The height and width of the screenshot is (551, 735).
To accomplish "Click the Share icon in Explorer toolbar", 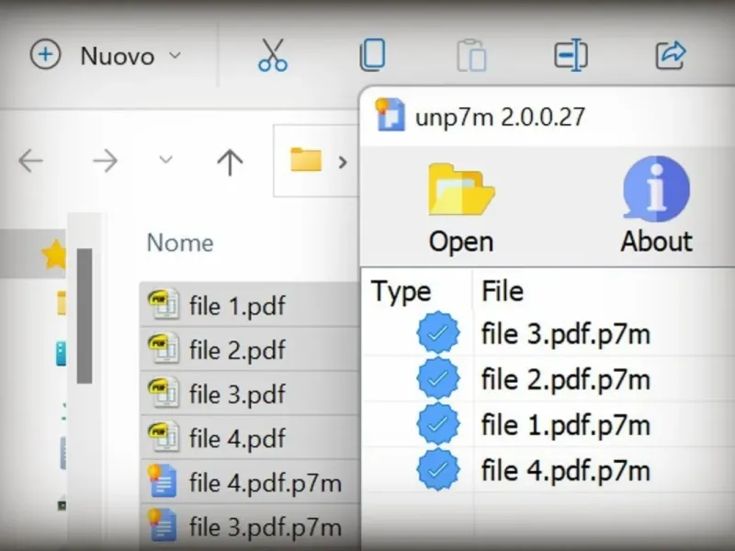I will pyautogui.click(x=671, y=55).
